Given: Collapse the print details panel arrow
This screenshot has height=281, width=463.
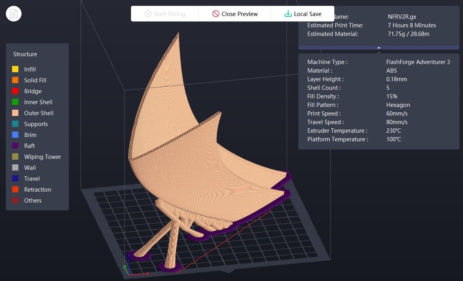Looking at the screenshot, I should click(x=379, y=48).
